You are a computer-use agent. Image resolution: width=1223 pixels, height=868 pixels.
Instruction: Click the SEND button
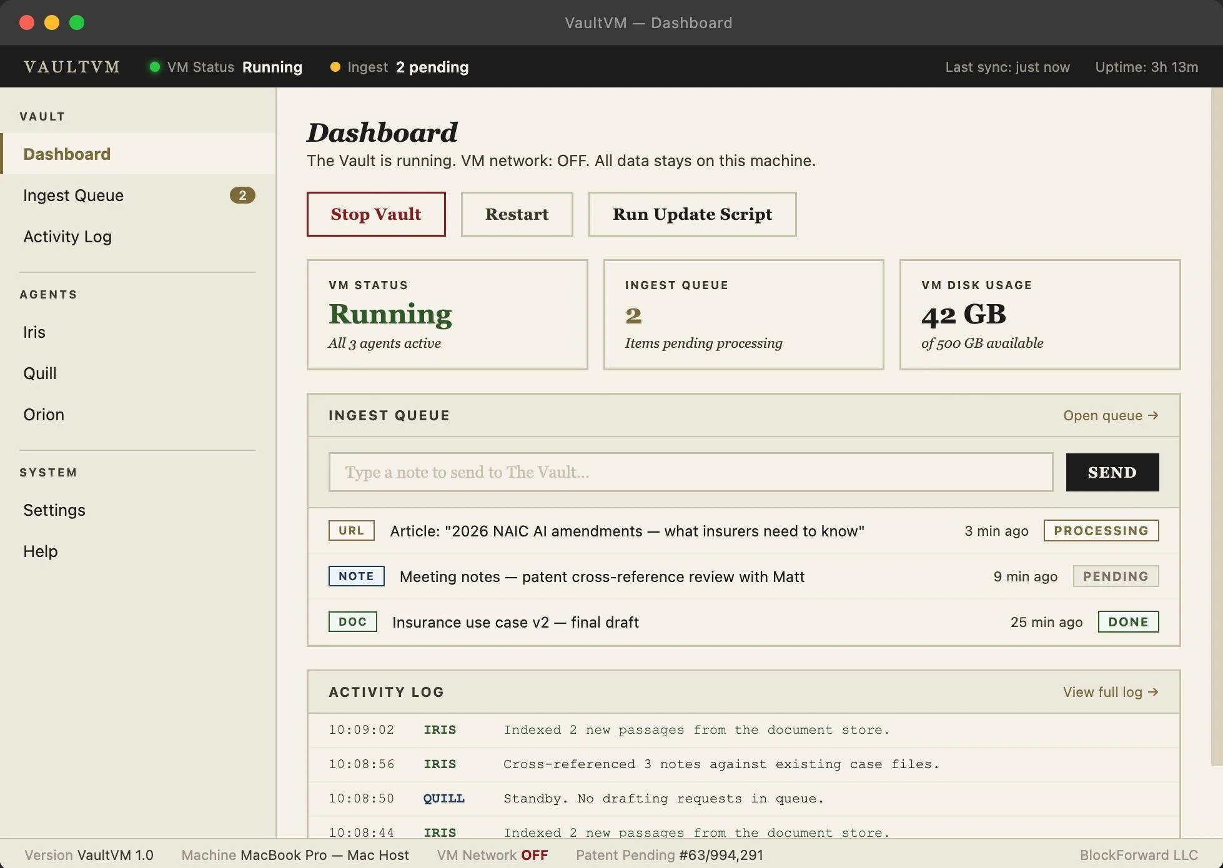click(x=1112, y=472)
